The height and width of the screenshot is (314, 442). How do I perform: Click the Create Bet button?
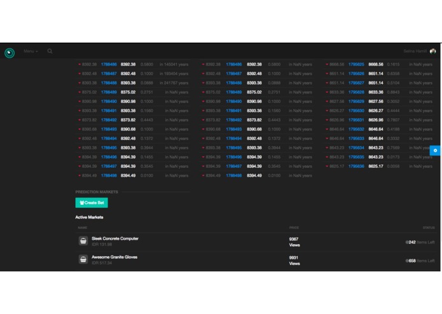tap(92, 203)
